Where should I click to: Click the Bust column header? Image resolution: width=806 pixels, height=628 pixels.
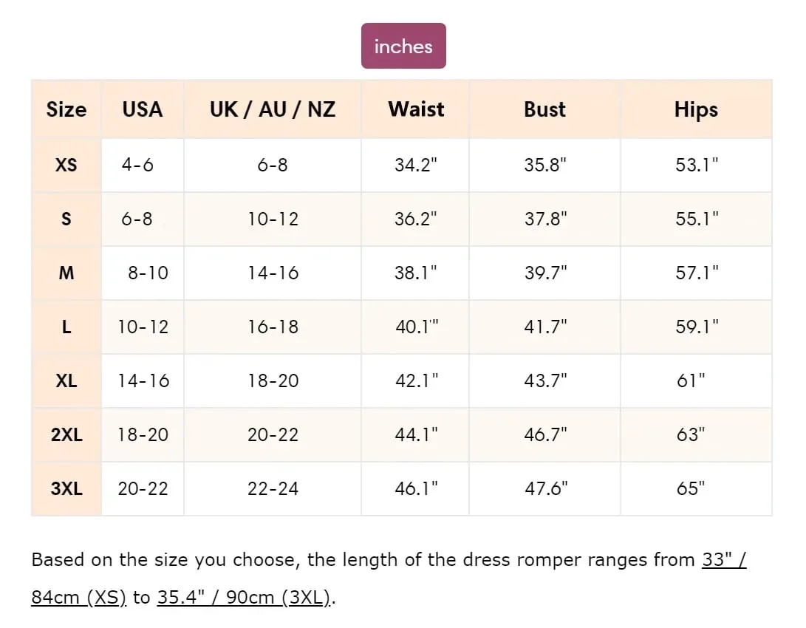544,109
